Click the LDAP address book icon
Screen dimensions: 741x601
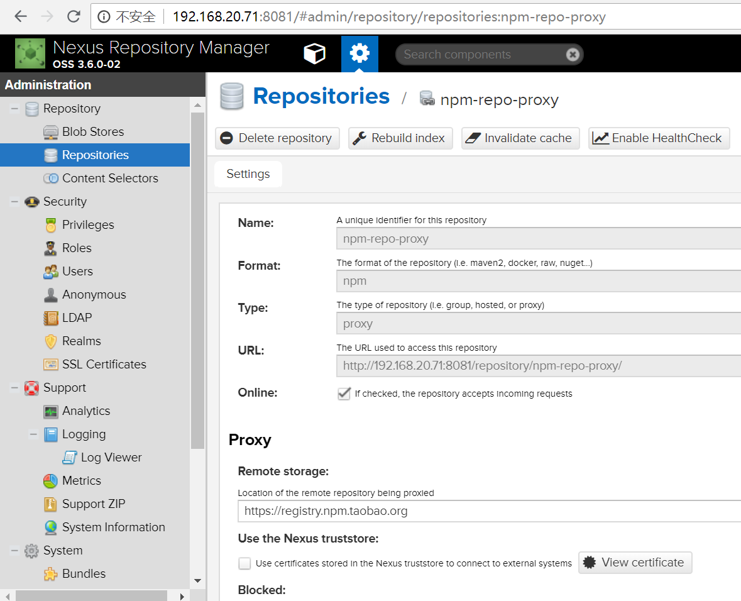50,317
